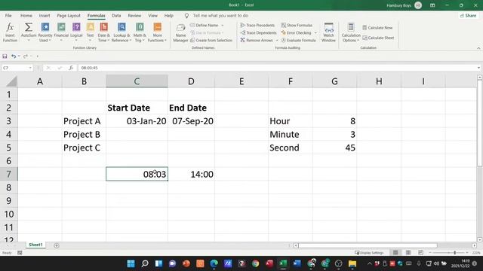
Task: Click Calculate Now
Action: pyautogui.click(x=377, y=28)
